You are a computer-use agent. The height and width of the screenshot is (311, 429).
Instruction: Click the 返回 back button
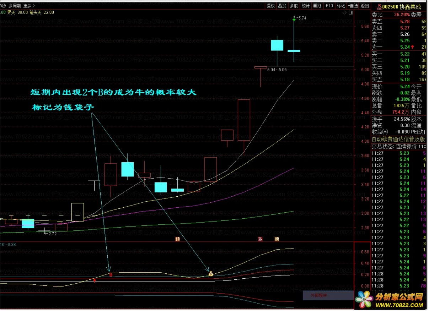(x=365, y=6)
